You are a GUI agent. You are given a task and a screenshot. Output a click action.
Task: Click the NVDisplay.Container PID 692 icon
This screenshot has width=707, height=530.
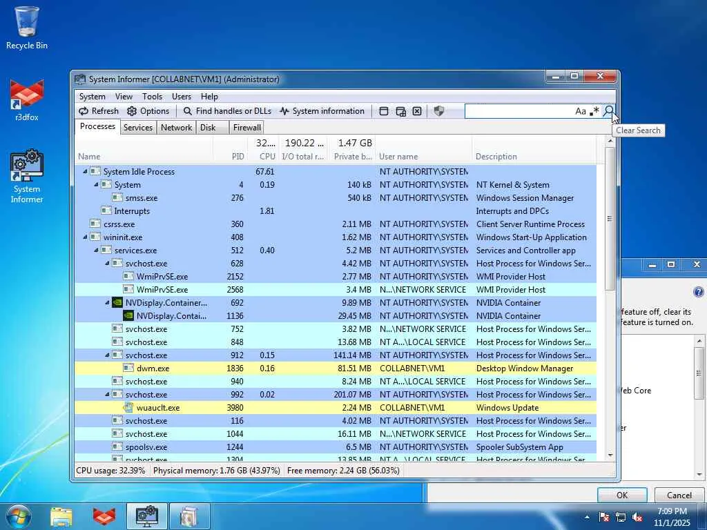(117, 303)
